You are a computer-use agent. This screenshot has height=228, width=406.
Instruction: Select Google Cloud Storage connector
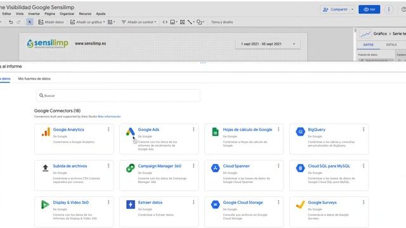click(244, 212)
